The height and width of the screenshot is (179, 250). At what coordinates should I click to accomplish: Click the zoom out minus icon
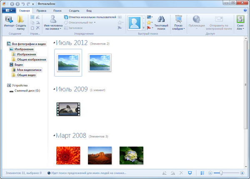(x=210, y=173)
